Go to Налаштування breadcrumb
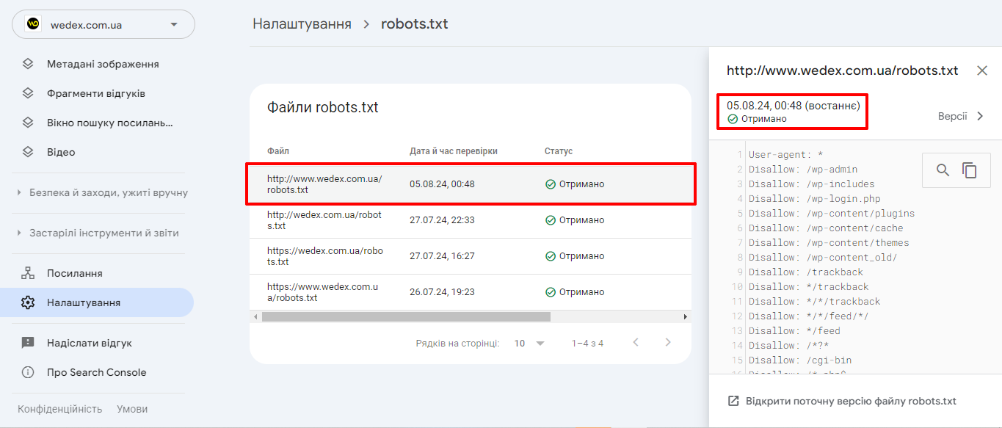The height and width of the screenshot is (428, 1002). coord(302,23)
